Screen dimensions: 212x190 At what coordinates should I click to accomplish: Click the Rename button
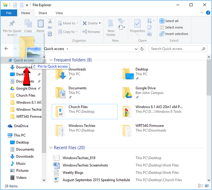pyautogui.click(x=91, y=32)
